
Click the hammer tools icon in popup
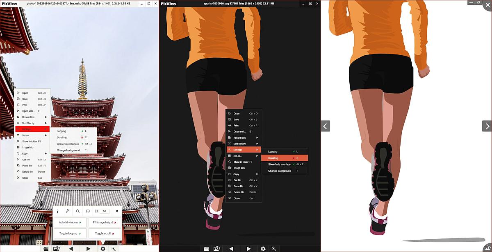pyautogui.click(x=68, y=211)
